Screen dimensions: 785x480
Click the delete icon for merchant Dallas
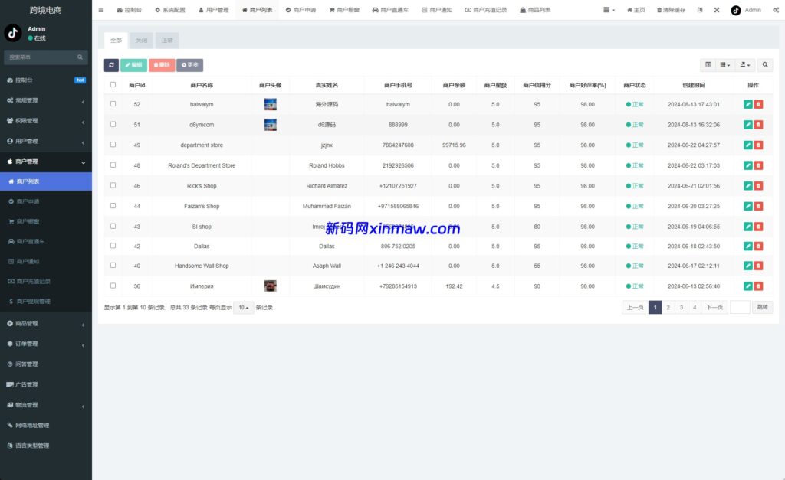pyautogui.click(x=760, y=247)
